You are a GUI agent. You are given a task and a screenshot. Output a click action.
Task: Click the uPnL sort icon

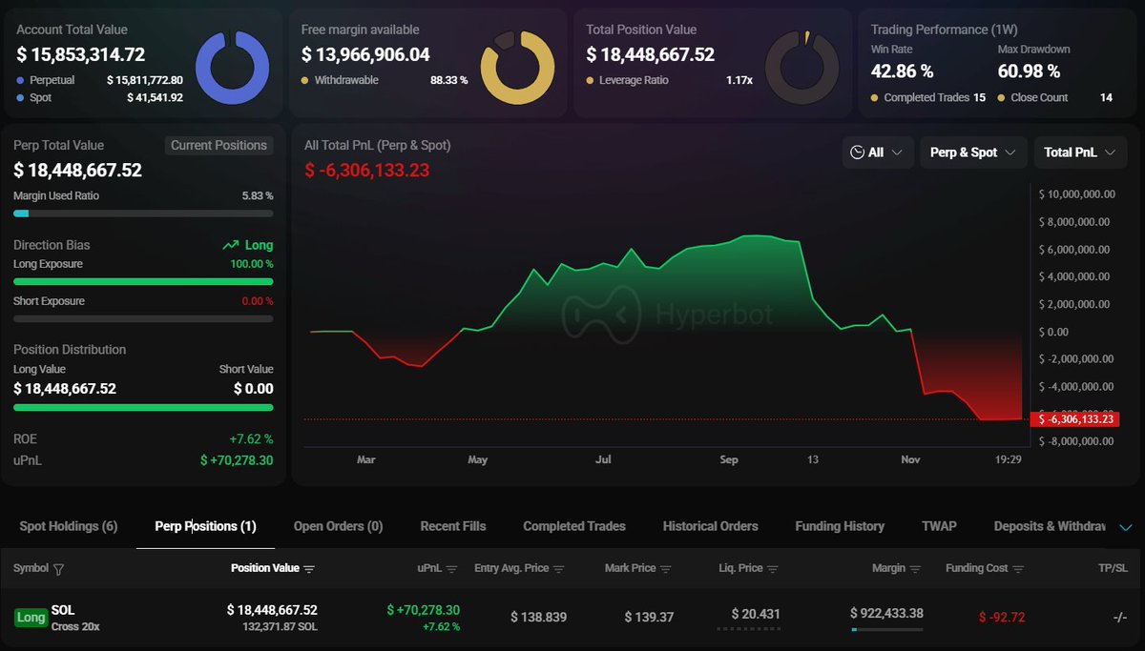pos(452,569)
